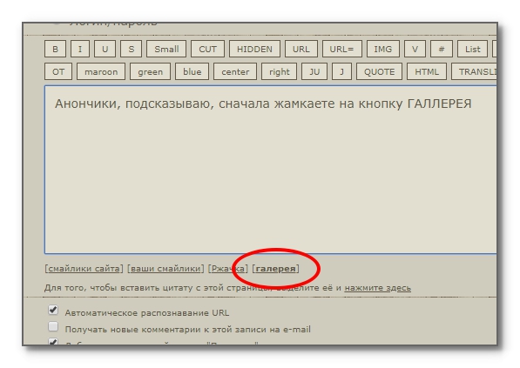Color text with green button

coord(150,71)
